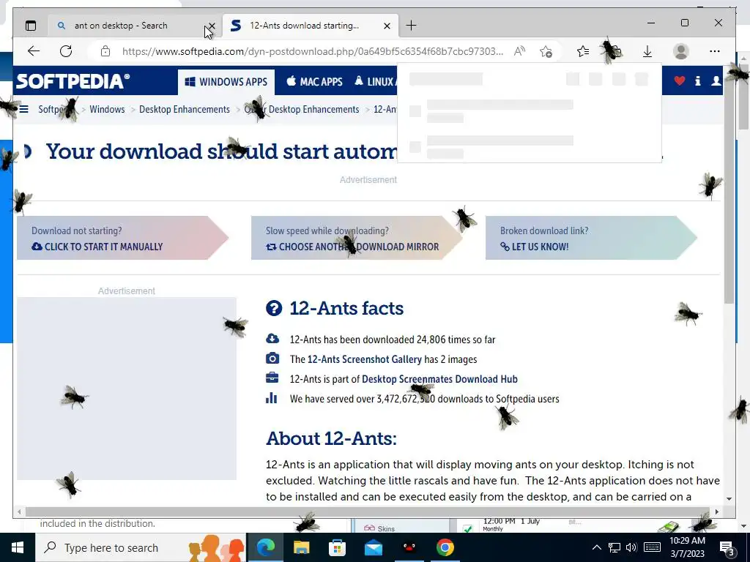Open Google Chrome from taskbar
750x562 pixels.
point(445,547)
